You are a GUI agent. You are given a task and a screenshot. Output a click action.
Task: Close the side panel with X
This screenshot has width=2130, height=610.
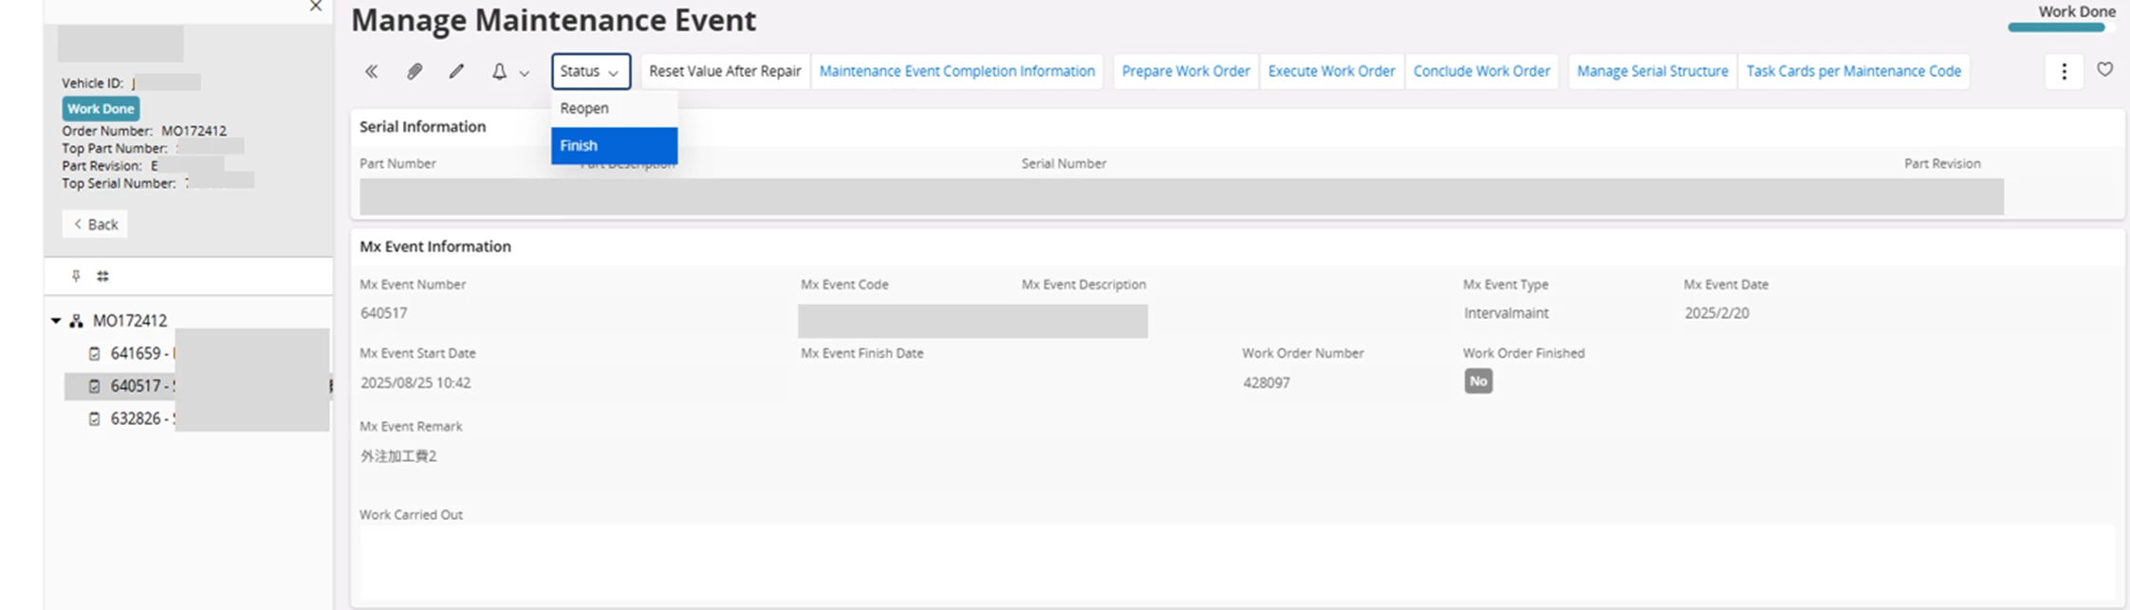coord(316,7)
